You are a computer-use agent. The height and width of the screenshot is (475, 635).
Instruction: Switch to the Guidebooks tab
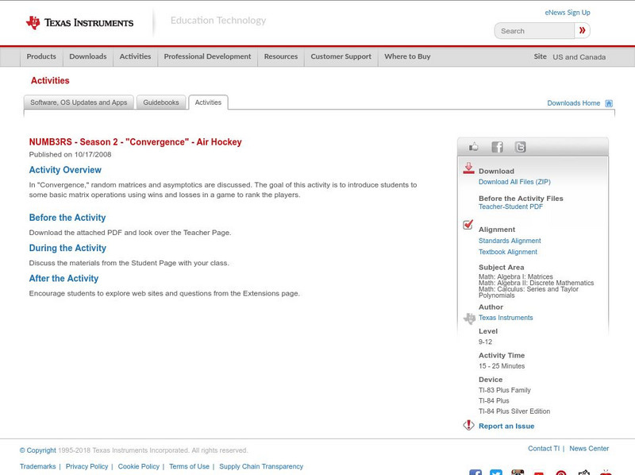point(161,102)
